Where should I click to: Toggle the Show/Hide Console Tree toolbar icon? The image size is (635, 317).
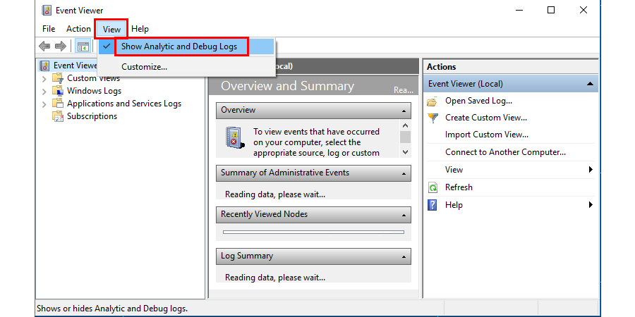pyautogui.click(x=83, y=46)
